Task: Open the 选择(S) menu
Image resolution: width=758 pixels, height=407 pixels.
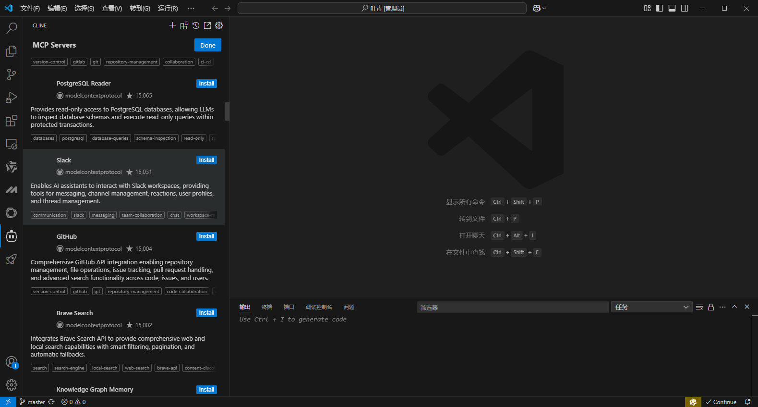Action: (84, 8)
